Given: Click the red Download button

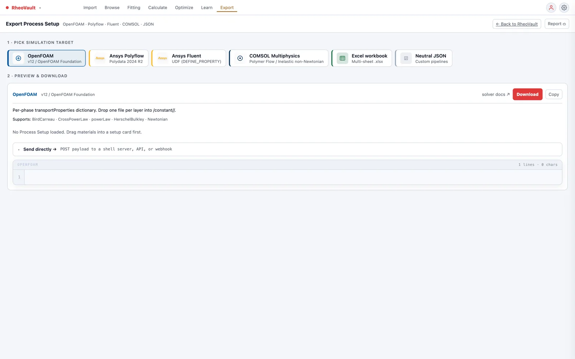Looking at the screenshot, I should pyautogui.click(x=527, y=94).
